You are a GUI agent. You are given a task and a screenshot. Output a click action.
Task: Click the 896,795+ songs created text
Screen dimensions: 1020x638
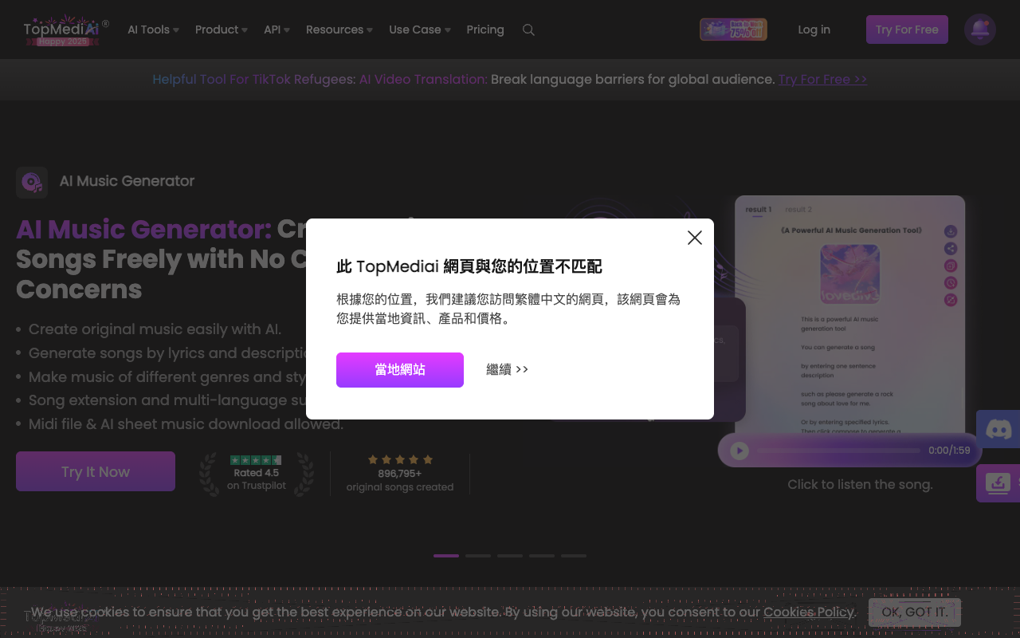(400, 480)
